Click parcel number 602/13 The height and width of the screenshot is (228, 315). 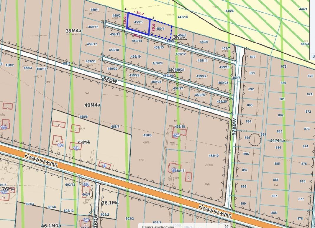pyautogui.click(x=69, y=211)
